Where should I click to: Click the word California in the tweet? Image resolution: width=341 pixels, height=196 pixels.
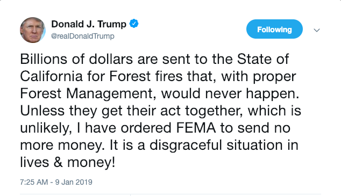(x=52, y=76)
